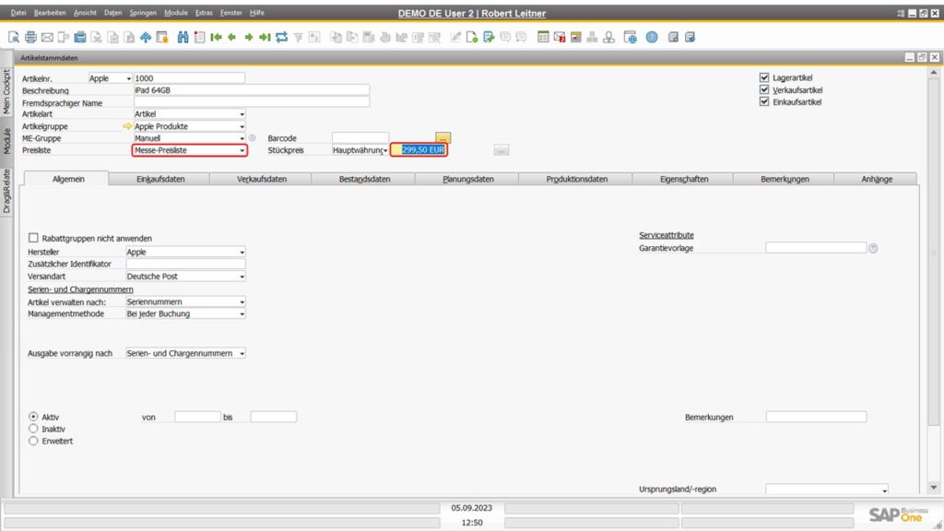Open the Preisliste dropdown showing Messe-Preisliste
This screenshot has width=944, height=531.
(190, 150)
